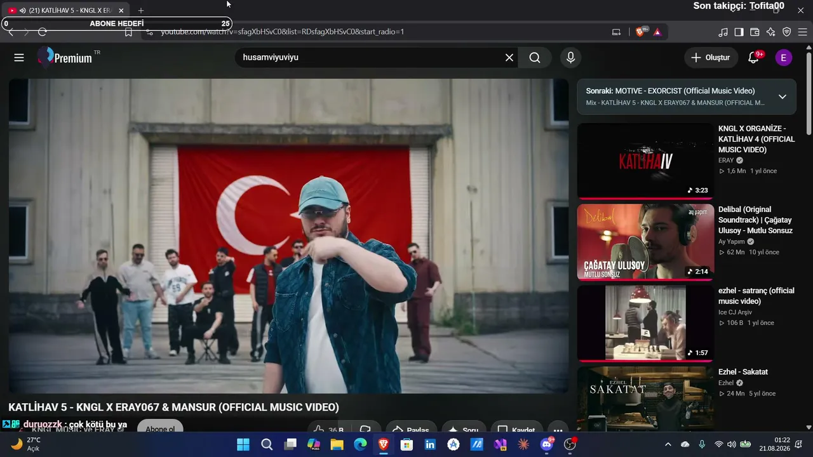Screen dimensions: 813x457
Task: Launch Microsoft Edge from the taskbar
Action: point(360,444)
